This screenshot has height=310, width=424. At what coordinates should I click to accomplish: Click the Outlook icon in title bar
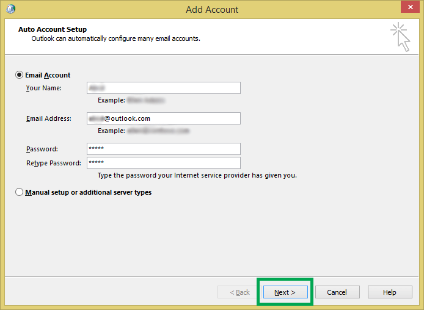click(x=10, y=9)
